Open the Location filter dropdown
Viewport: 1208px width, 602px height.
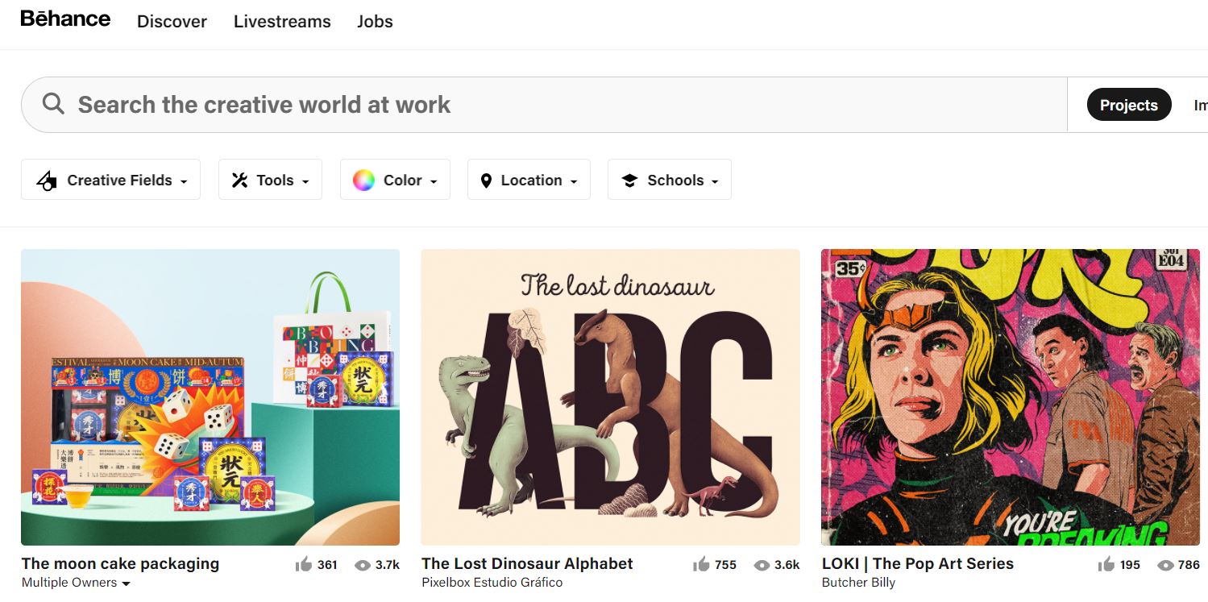coord(529,180)
